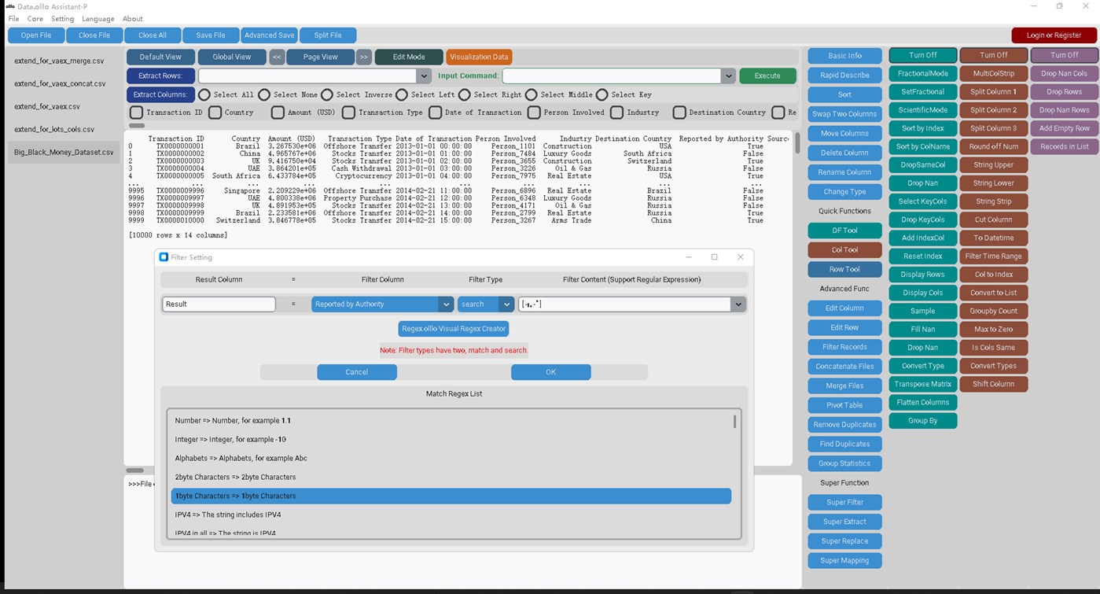Activate the Super Filter function

point(844,501)
